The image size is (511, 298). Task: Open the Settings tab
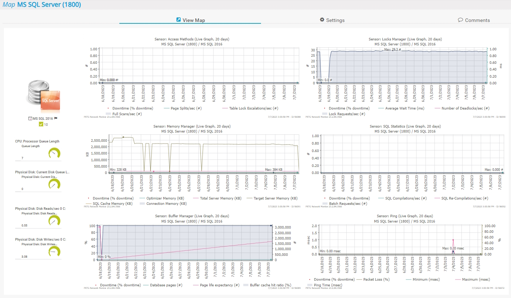pyautogui.click(x=332, y=20)
